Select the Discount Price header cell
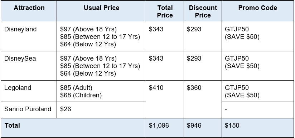The width and height of the screenshot is (295, 138). point(203,11)
